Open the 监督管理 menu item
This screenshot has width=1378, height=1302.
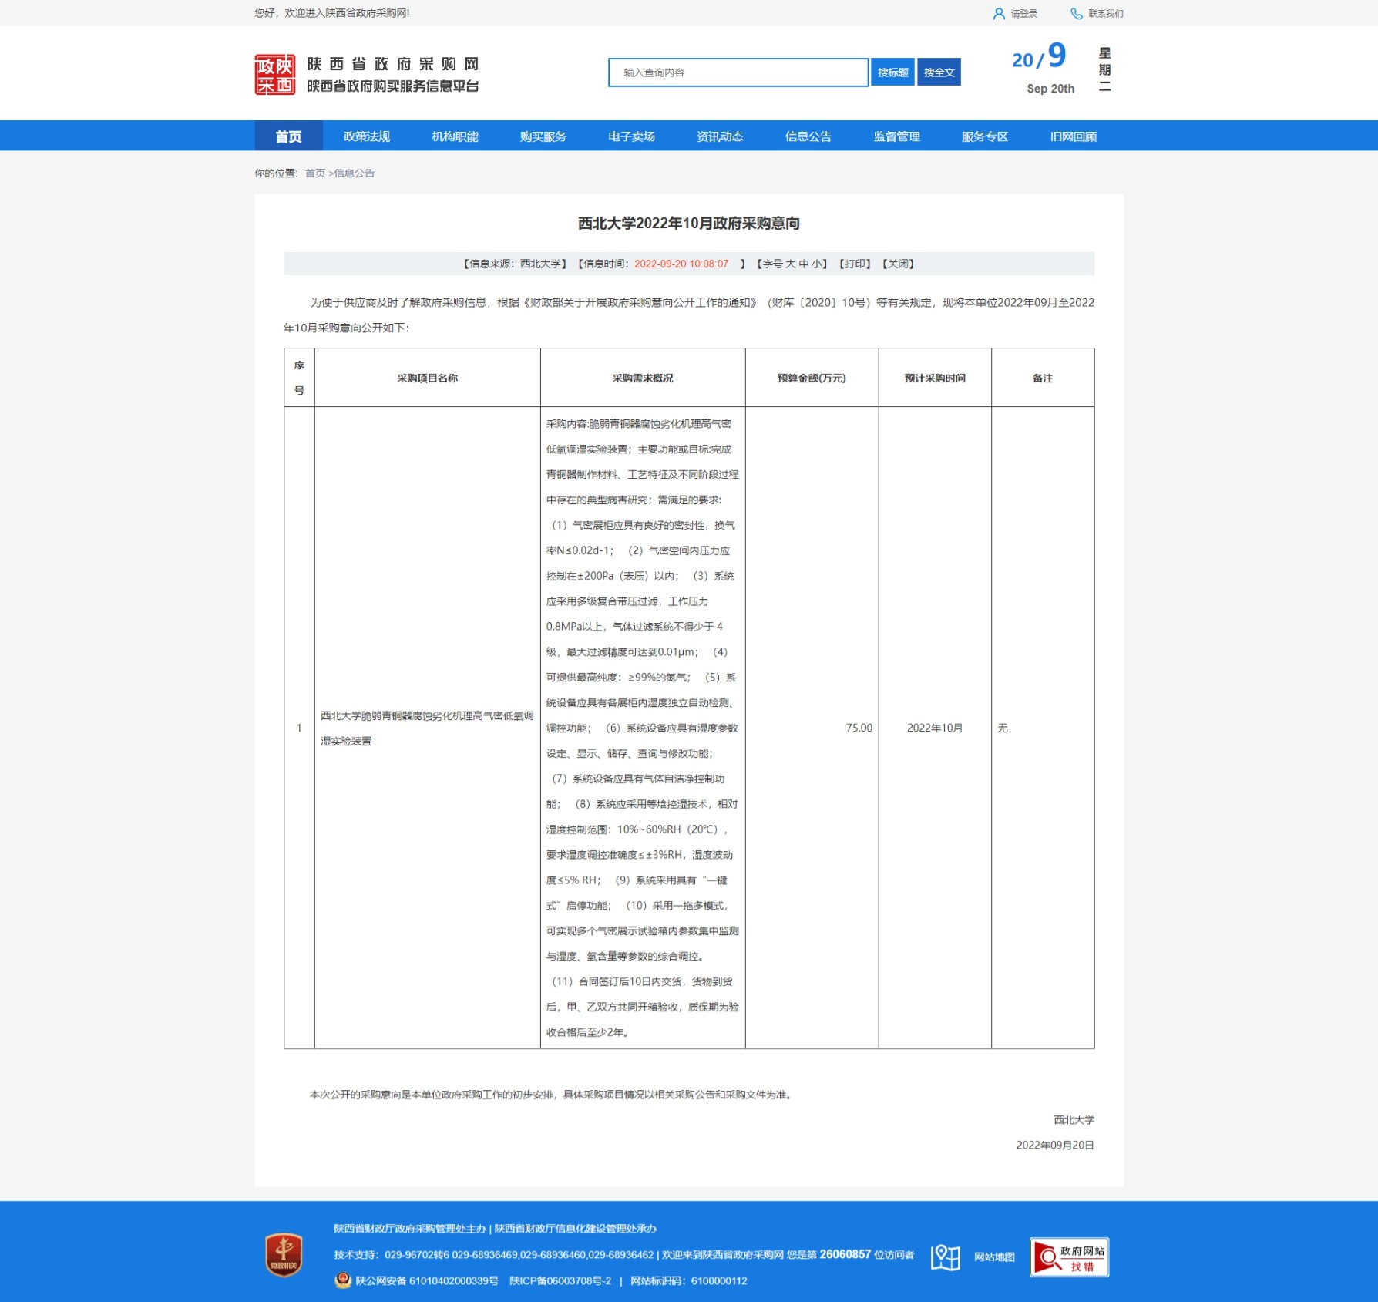pyautogui.click(x=896, y=136)
